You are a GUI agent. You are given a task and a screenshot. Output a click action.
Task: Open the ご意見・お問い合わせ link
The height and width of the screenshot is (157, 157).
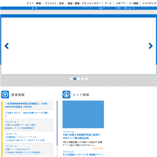click(125, 8)
